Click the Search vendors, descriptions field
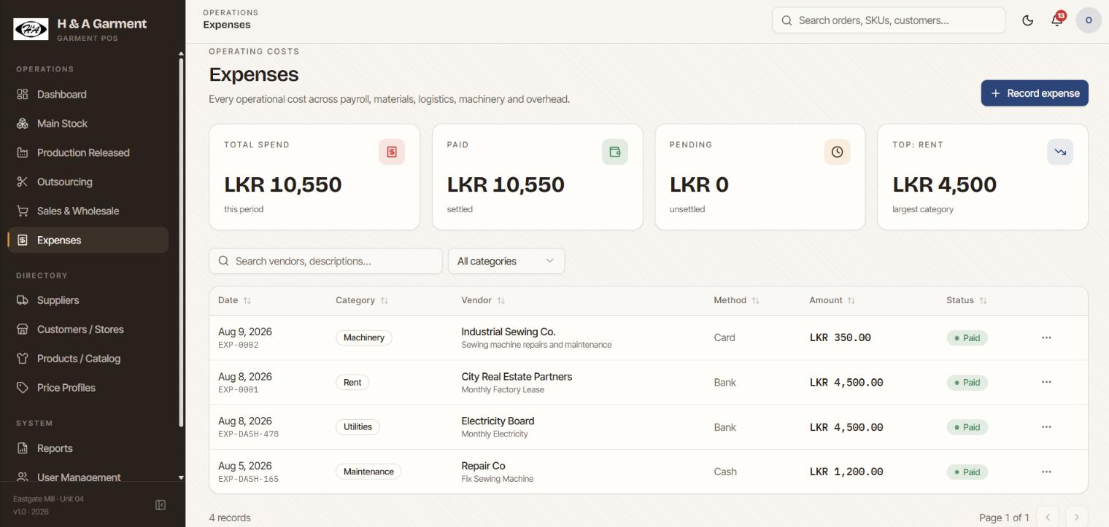This screenshot has height=527, width=1109. [325, 261]
